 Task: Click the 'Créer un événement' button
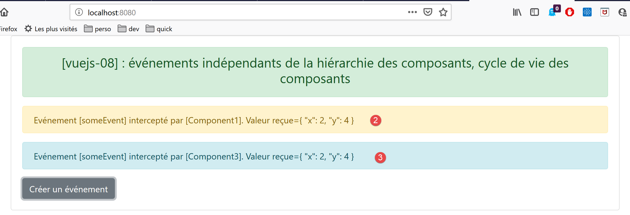tap(69, 189)
